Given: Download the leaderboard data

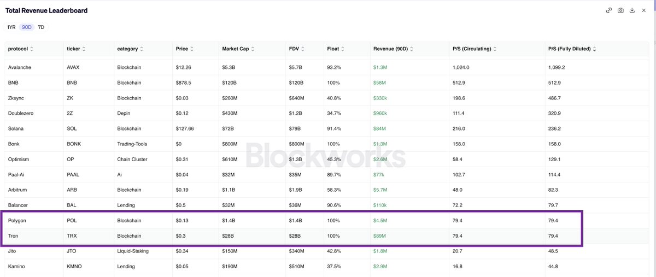Looking at the screenshot, I should tap(632, 10).
